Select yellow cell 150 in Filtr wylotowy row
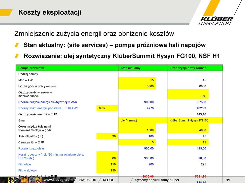Viewport: 245px width, 183px height. pos(107,170)
